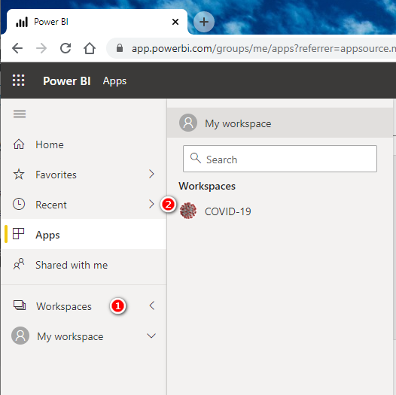Open Home in the navigation pane

[x=84, y=144]
